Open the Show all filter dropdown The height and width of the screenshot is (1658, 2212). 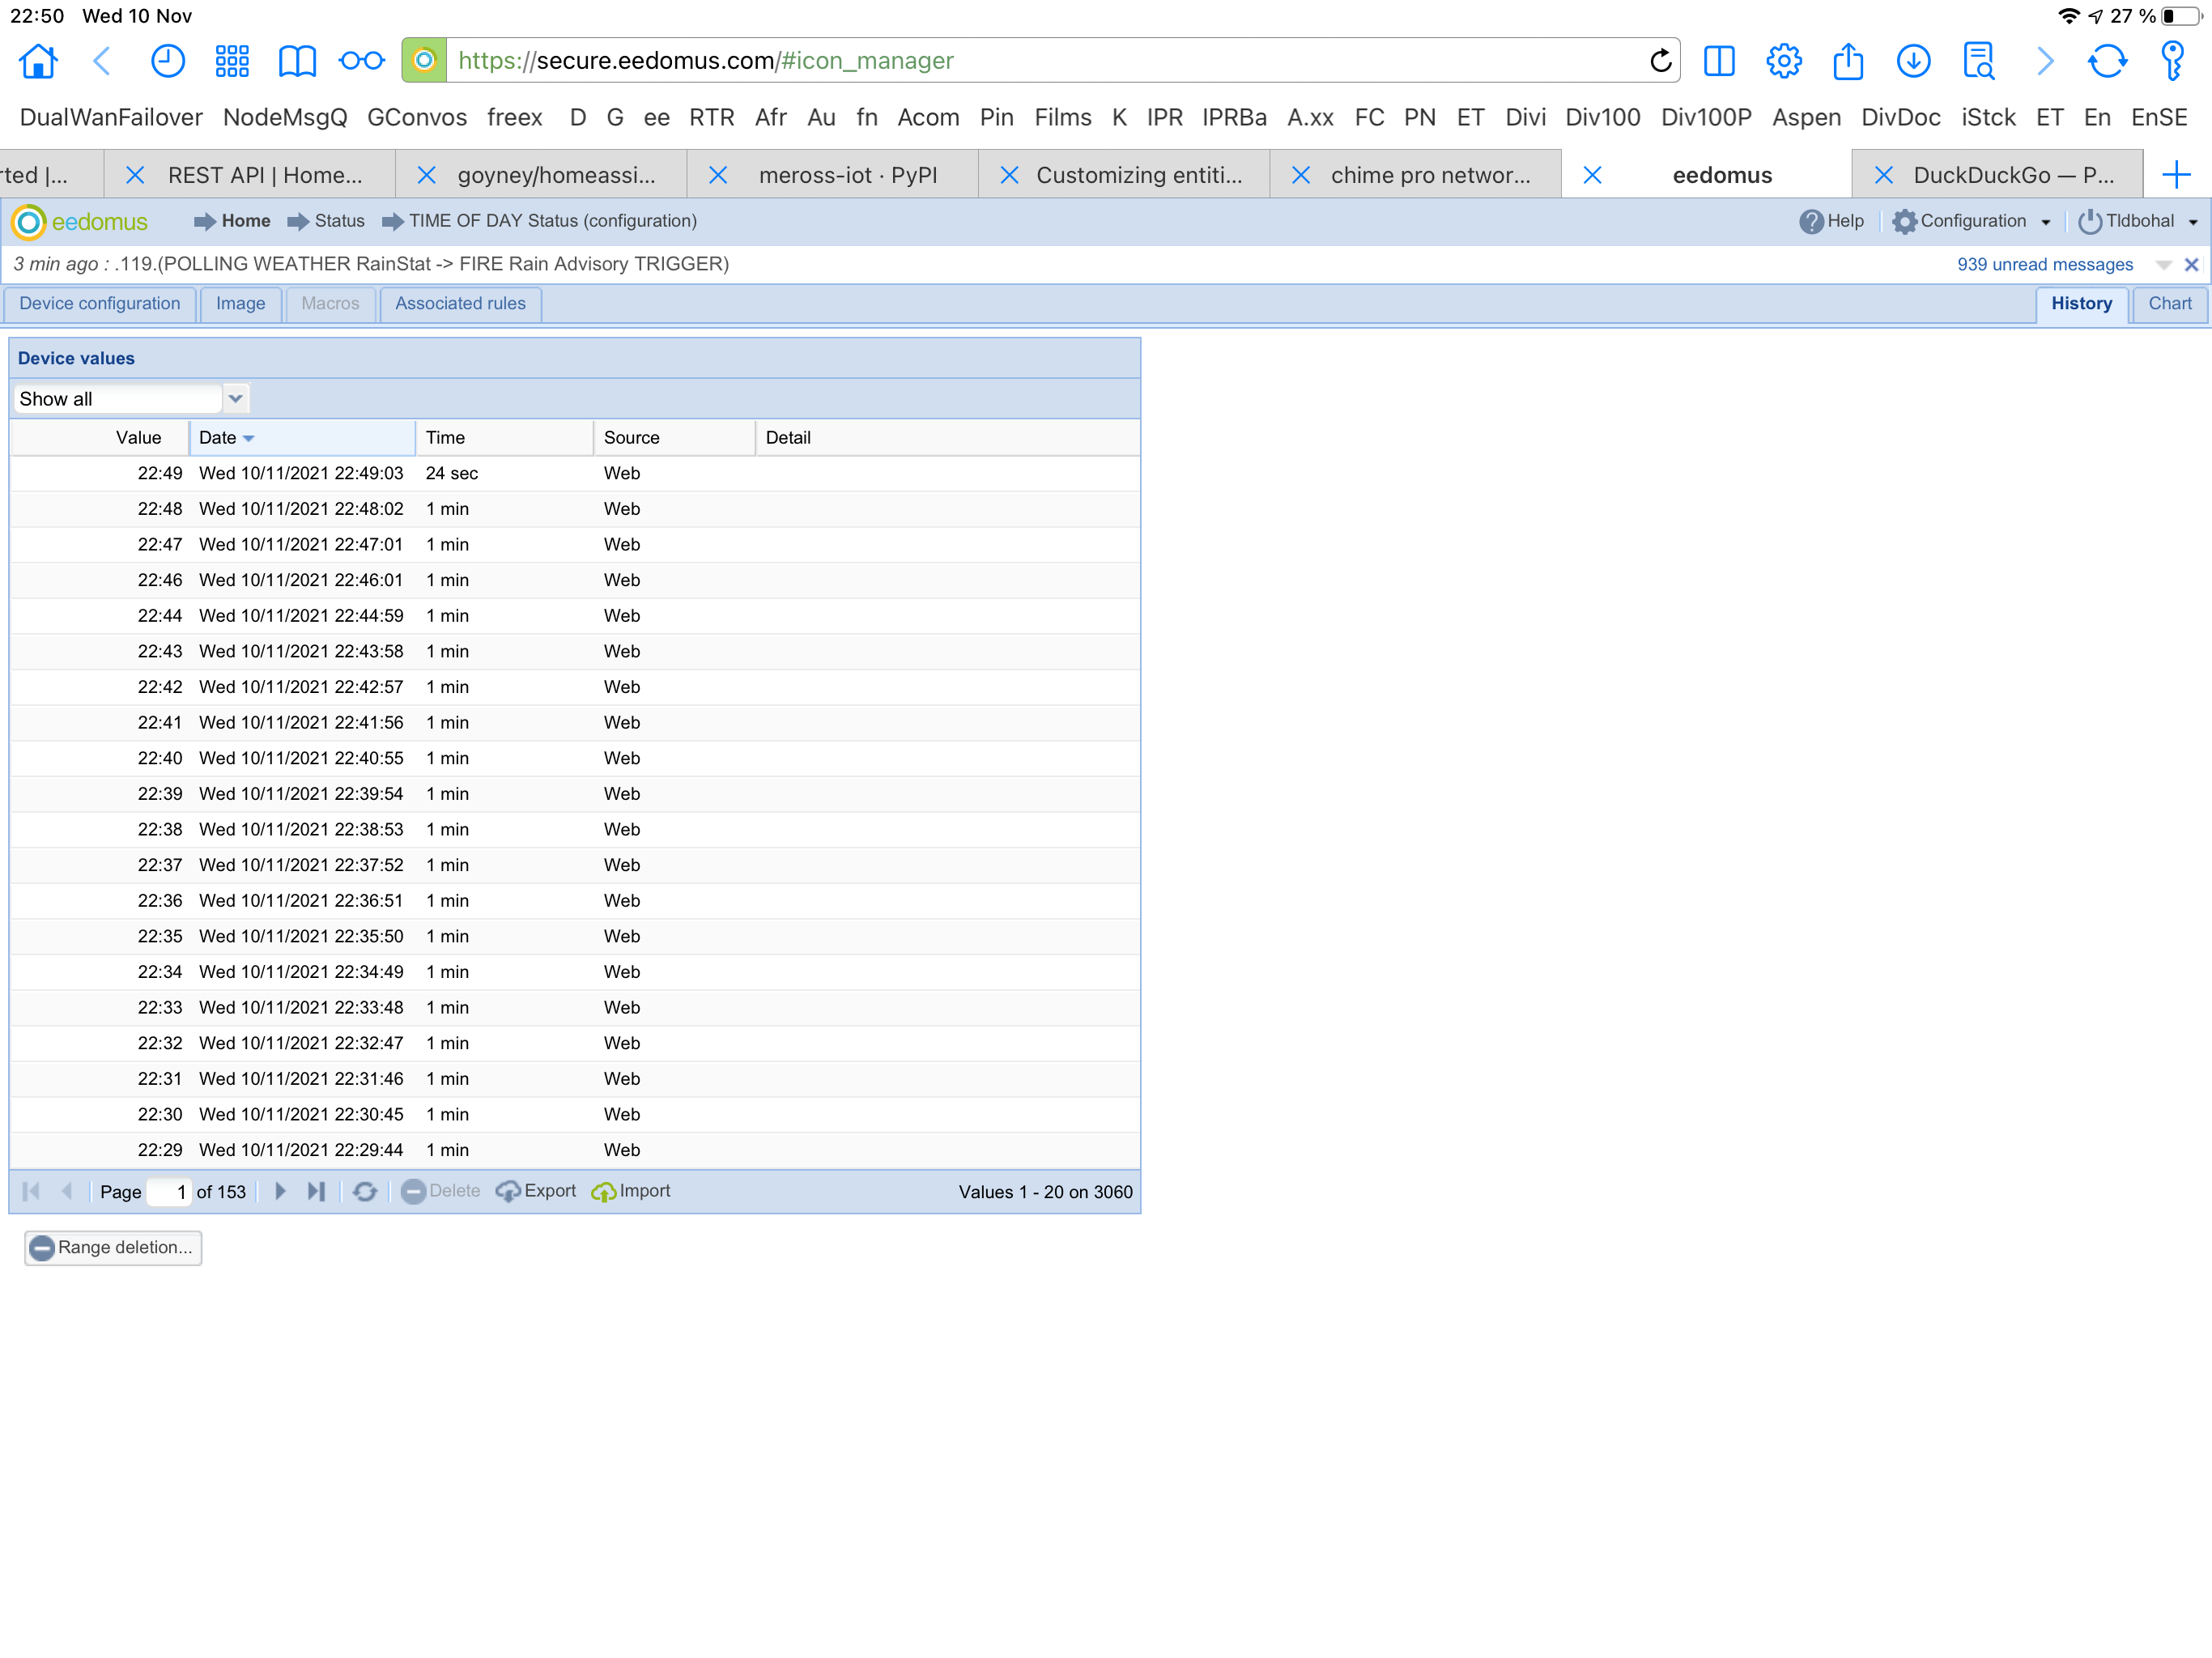click(235, 398)
